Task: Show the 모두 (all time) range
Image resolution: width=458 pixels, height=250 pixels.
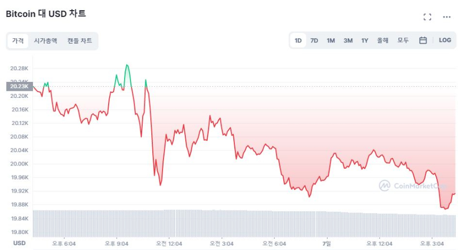Action: click(x=403, y=40)
